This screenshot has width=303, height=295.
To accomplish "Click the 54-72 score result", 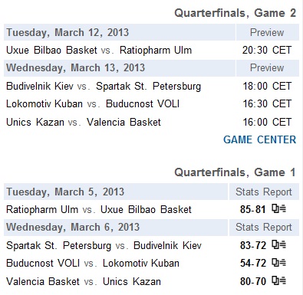I will [x=253, y=263].
